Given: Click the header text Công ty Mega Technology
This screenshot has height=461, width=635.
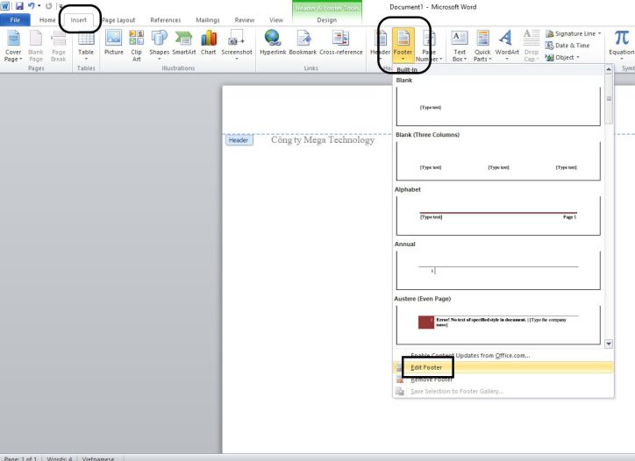Looking at the screenshot, I should click(x=323, y=140).
